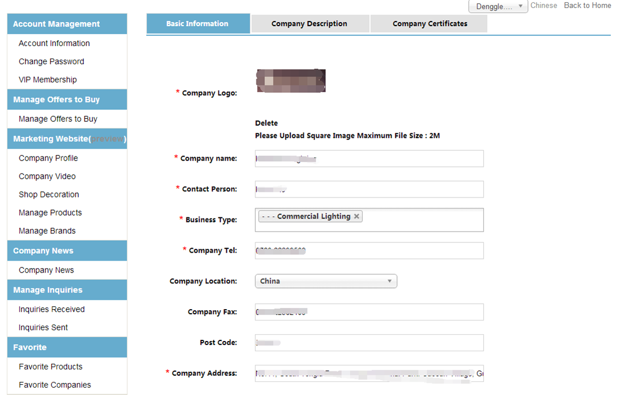
Task: Open the Company Location dropdown showing China
Action: 326,281
